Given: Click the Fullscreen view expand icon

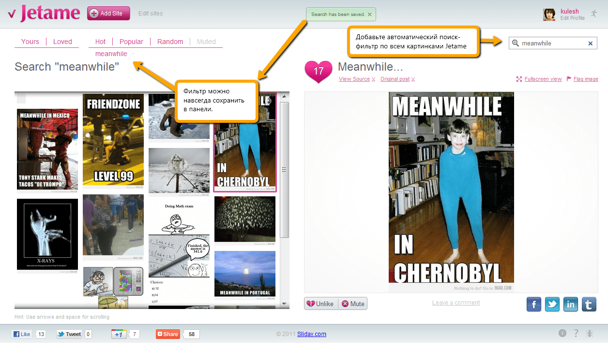Looking at the screenshot, I should click(519, 79).
